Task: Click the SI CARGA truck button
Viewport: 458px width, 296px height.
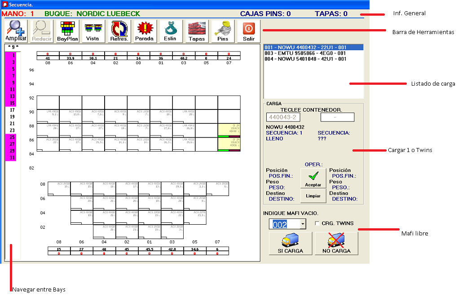Action: (291, 244)
